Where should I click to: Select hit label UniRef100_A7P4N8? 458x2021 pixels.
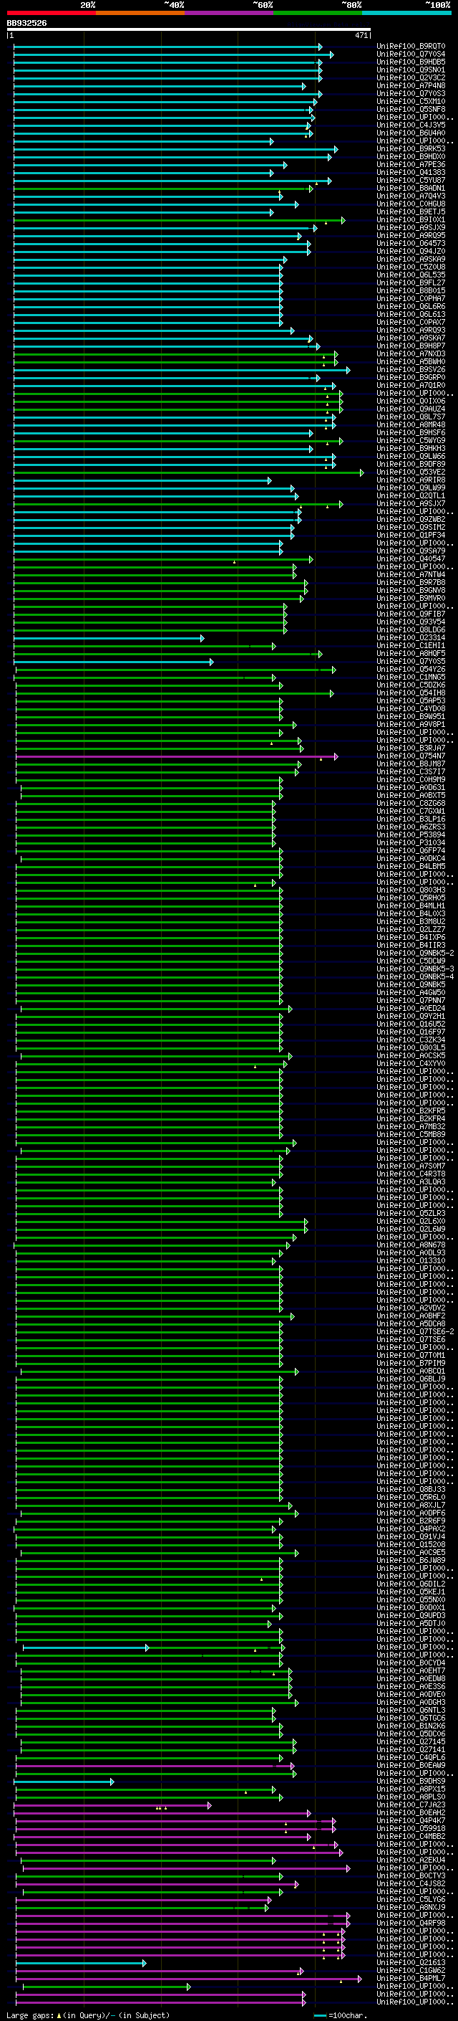pos(411,85)
